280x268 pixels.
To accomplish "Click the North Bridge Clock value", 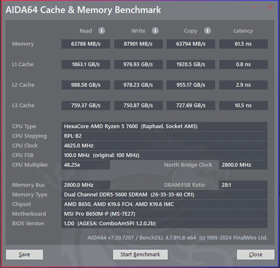I will [243, 165].
